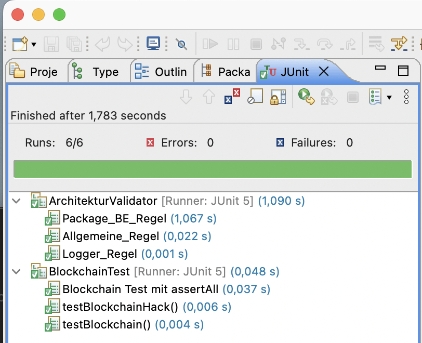Screen dimensions: 422x343
Task: Toggle Show Skipped Tests Only icon
Action: tap(255, 97)
